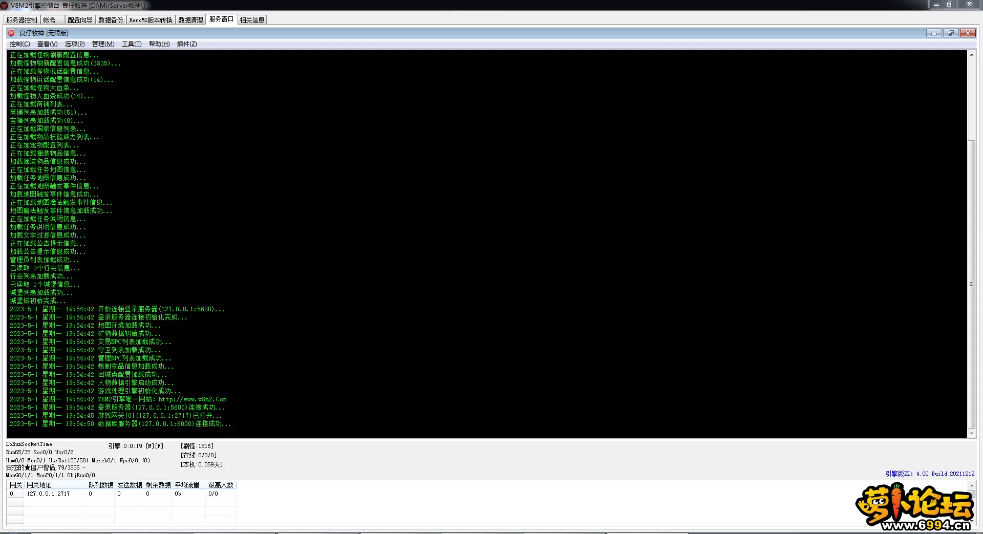Open the 工具(T) menu
The height and width of the screenshot is (534, 983).
pos(132,44)
